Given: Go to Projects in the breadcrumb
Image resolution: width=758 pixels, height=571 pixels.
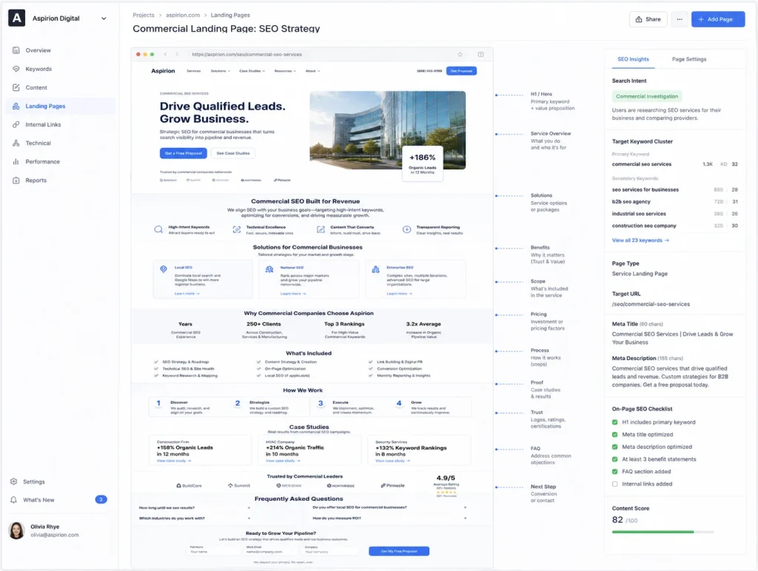Looking at the screenshot, I should (x=144, y=16).
